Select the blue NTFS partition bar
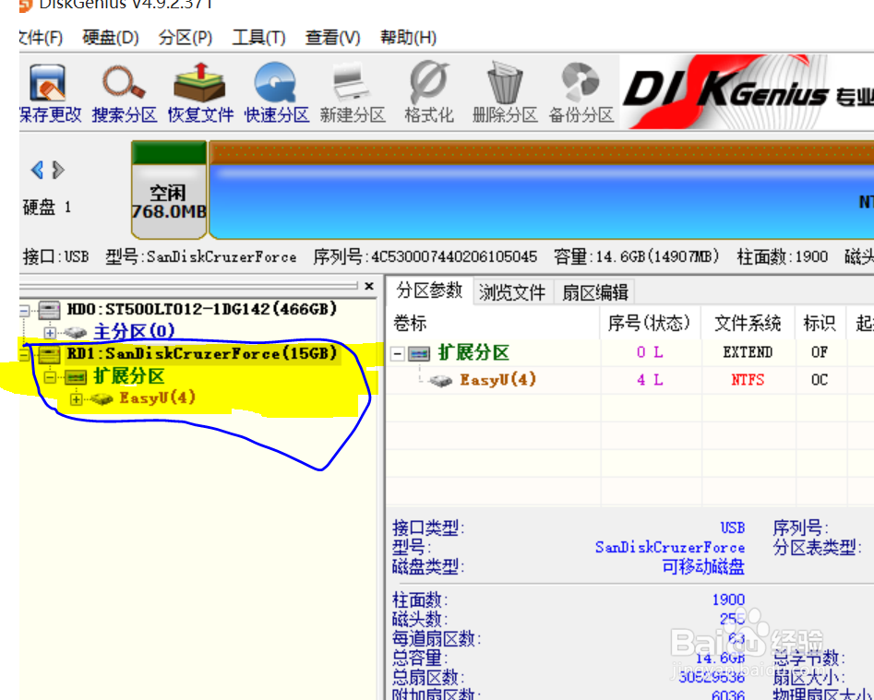Image resolution: width=874 pixels, height=700 pixels. click(541, 190)
